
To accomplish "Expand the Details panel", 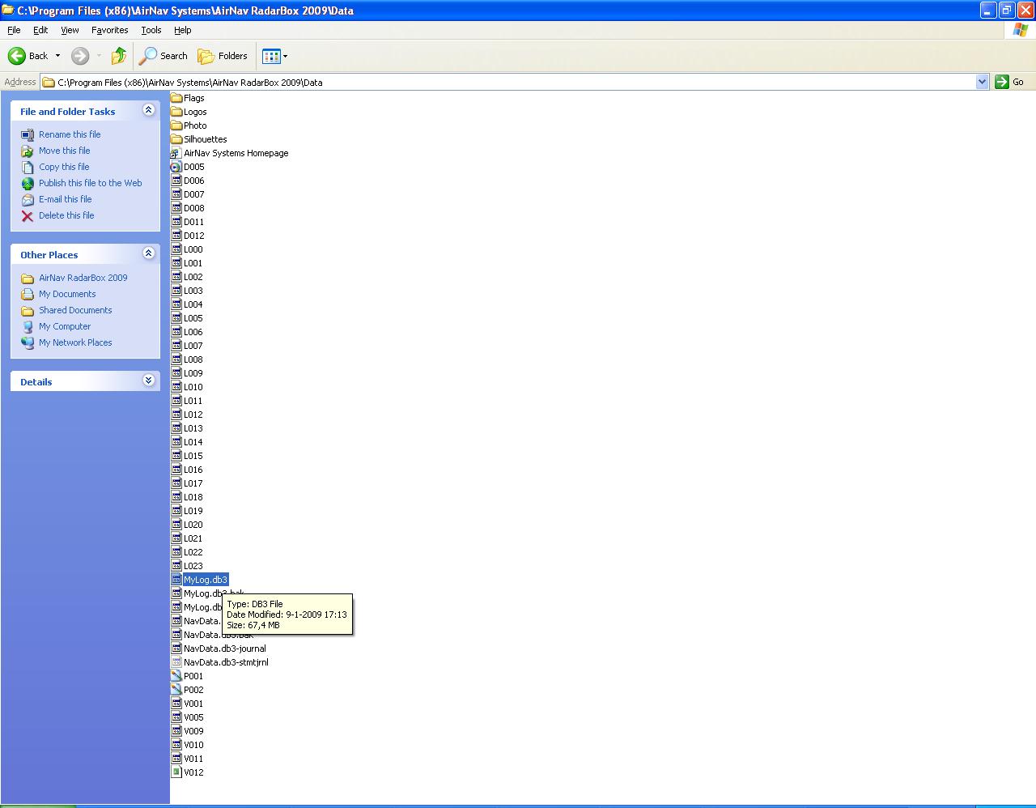I will coord(148,381).
